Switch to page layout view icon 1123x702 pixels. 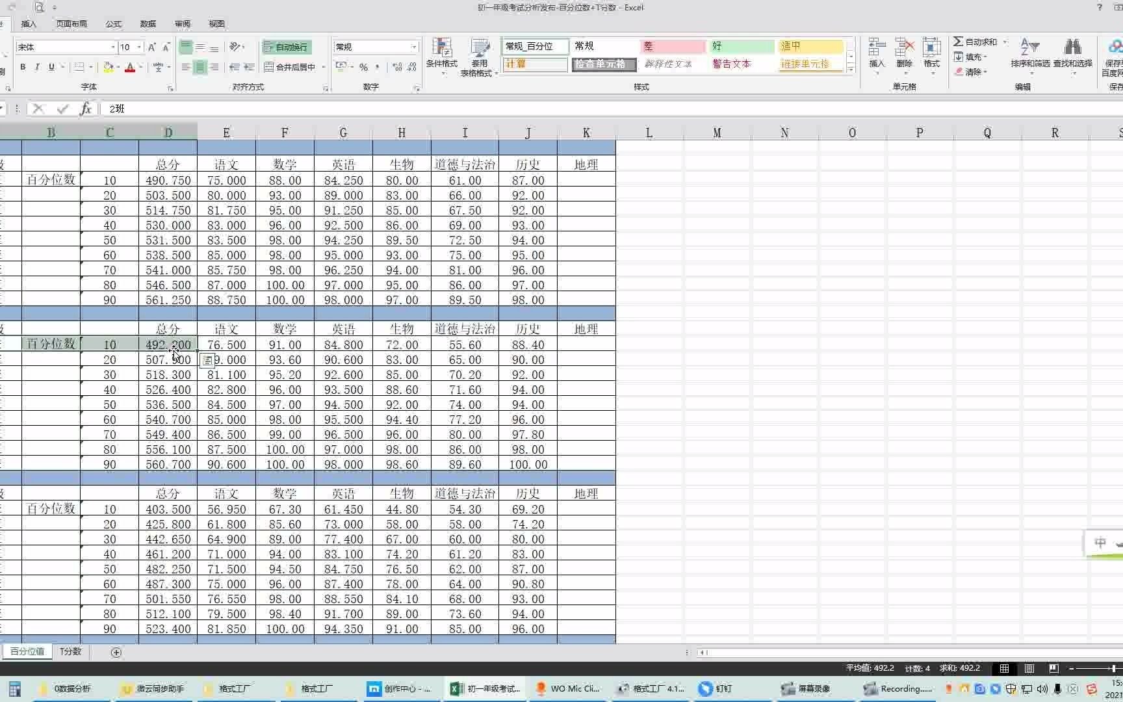coord(1029,668)
